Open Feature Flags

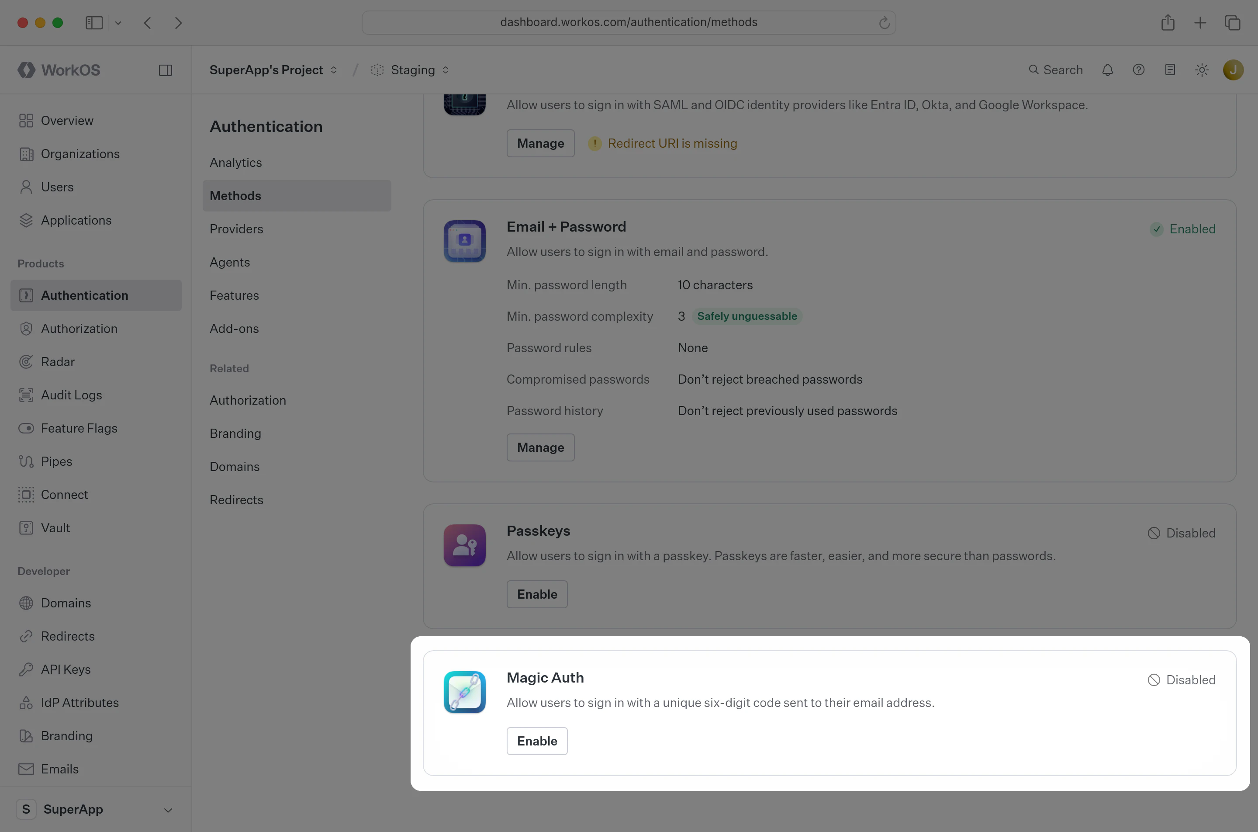(x=96, y=428)
